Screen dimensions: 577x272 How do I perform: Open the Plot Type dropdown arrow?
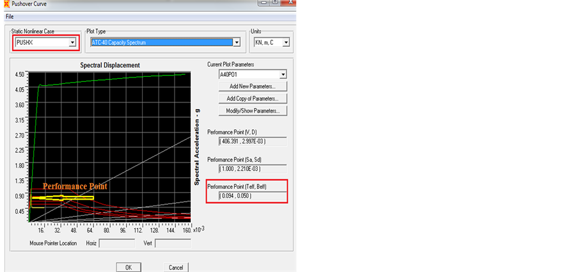[237, 43]
